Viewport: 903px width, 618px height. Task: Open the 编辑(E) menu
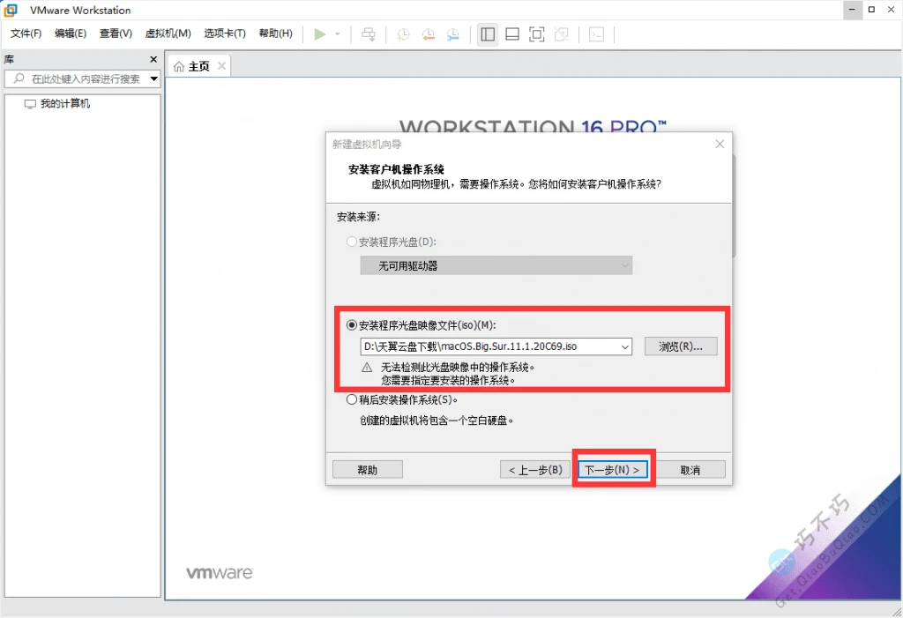tap(71, 34)
